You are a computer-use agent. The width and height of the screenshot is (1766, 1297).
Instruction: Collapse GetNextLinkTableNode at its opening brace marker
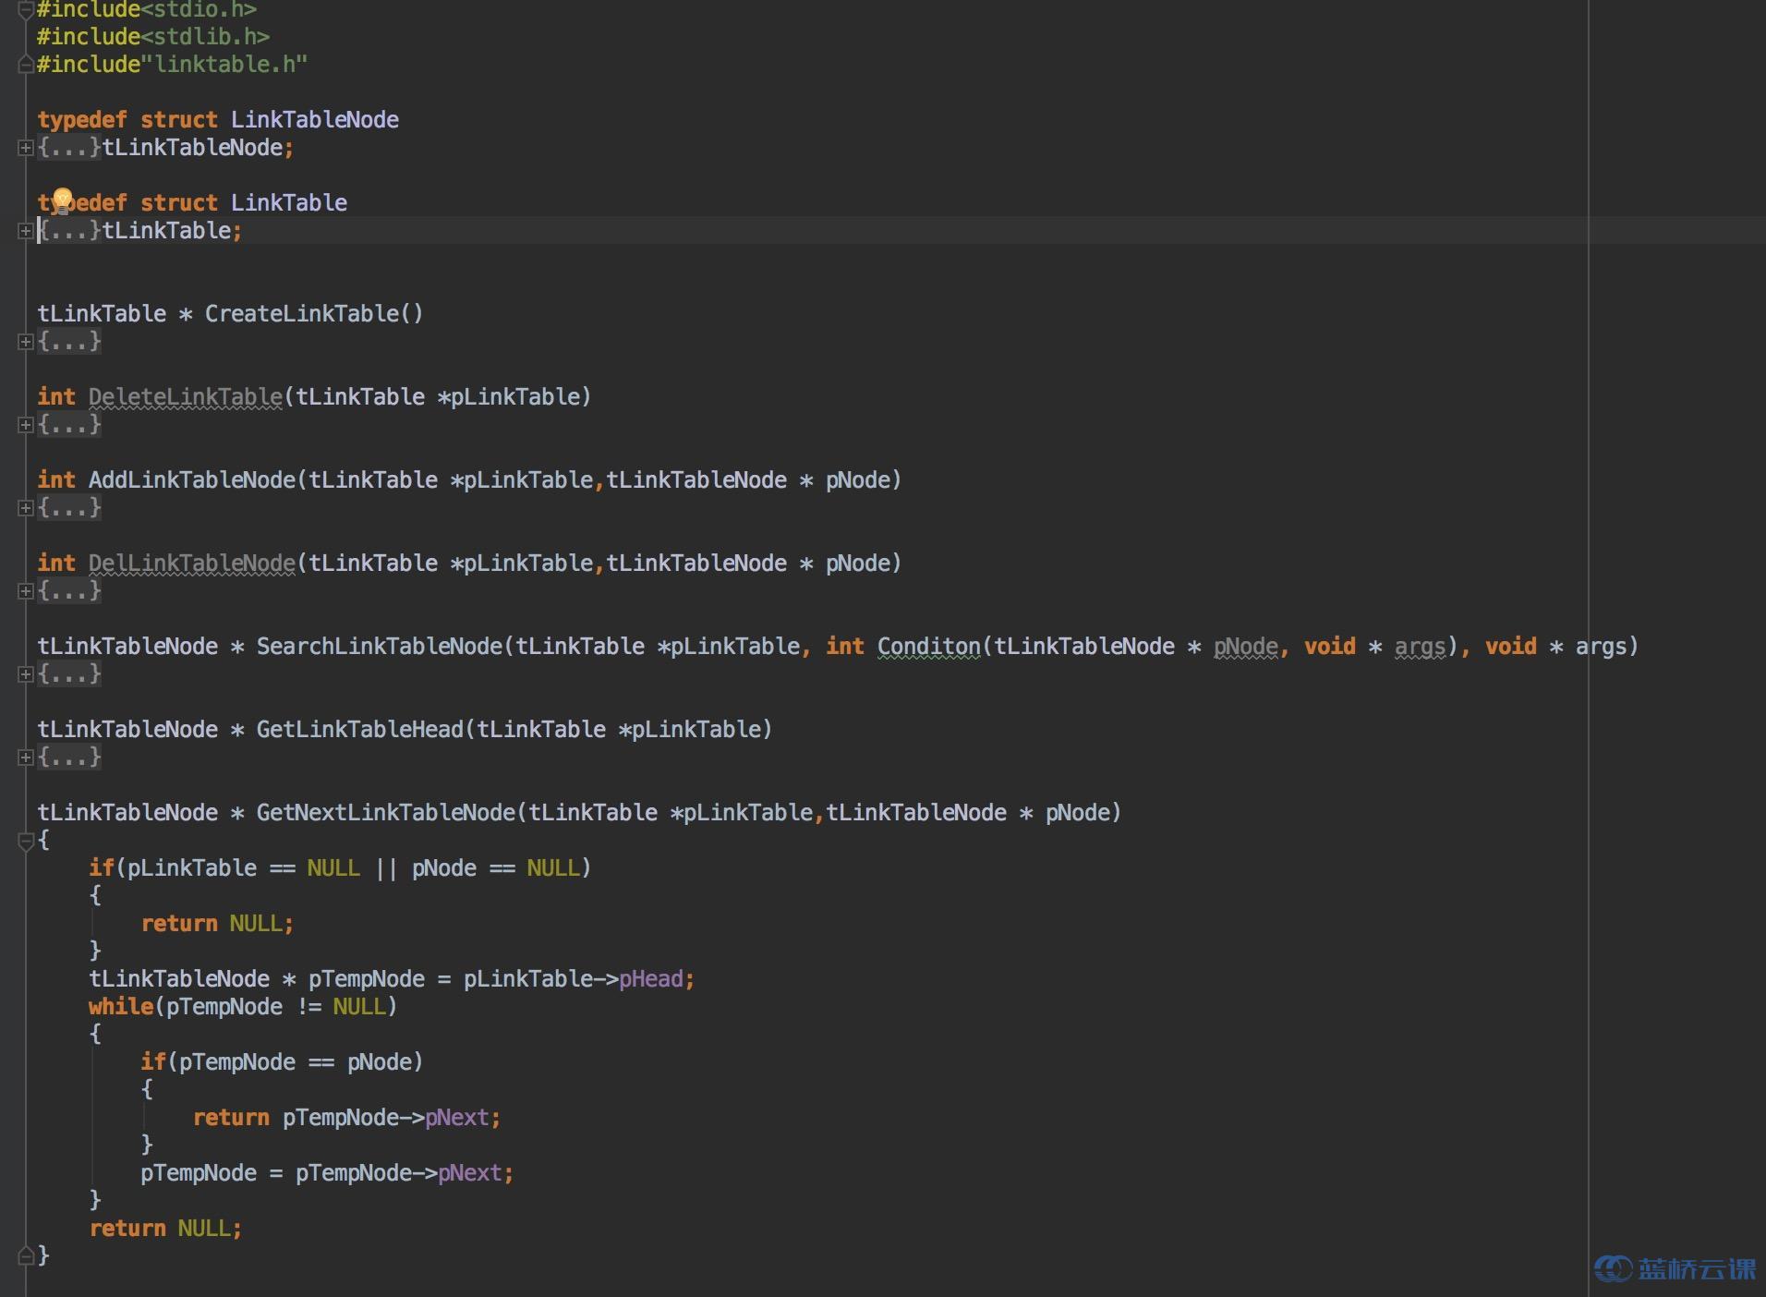point(26,841)
